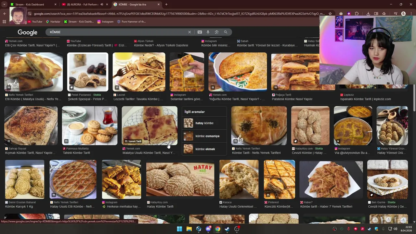Open the Windows Start menu
This screenshot has height=234, width=416.
tap(179, 229)
